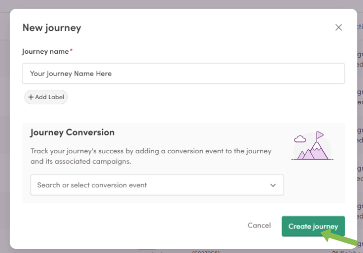
Task: Click the New journey dialog title
Action: [x=52, y=28]
